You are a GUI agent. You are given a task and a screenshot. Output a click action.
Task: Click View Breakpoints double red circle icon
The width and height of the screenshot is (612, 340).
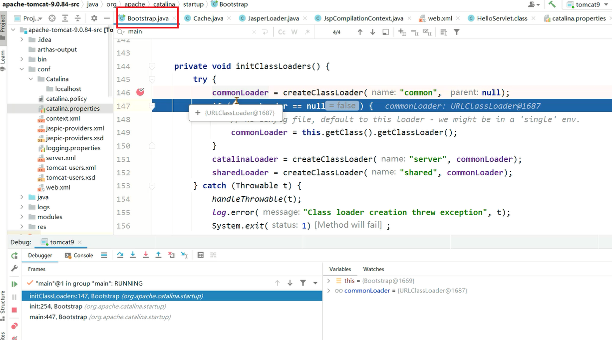click(14, 326)
